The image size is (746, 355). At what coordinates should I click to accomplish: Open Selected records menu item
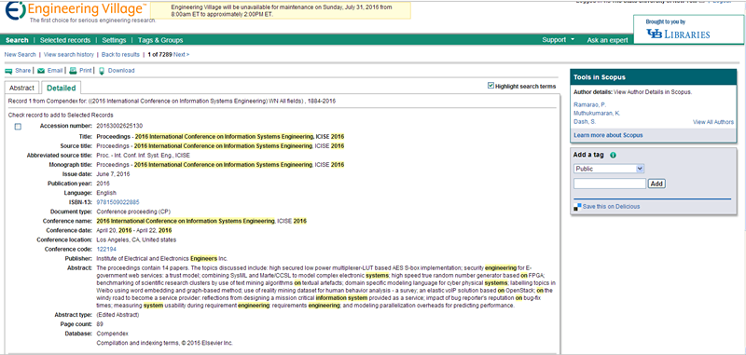tap(65, 40)
